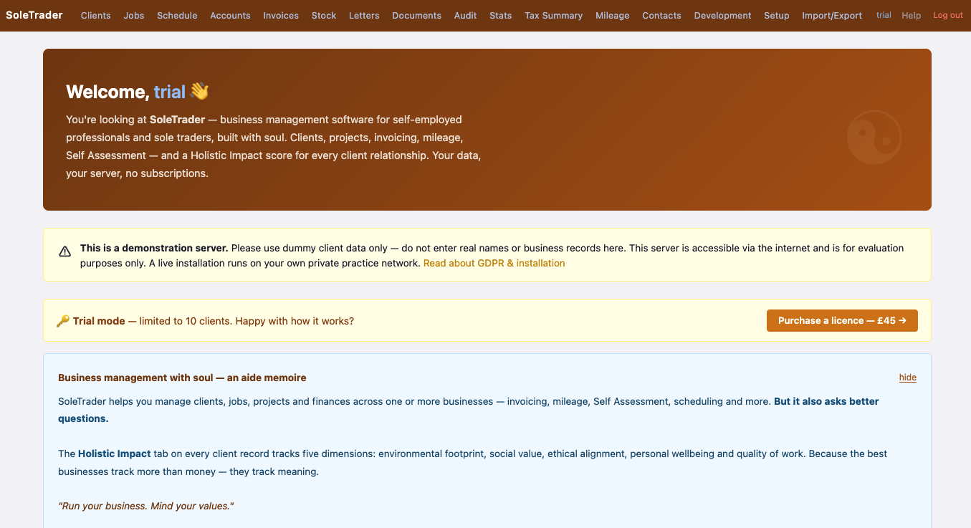971x528 pixels.
Task: Follow the Read about GDPR & installation link
Action: coord(494,263)
